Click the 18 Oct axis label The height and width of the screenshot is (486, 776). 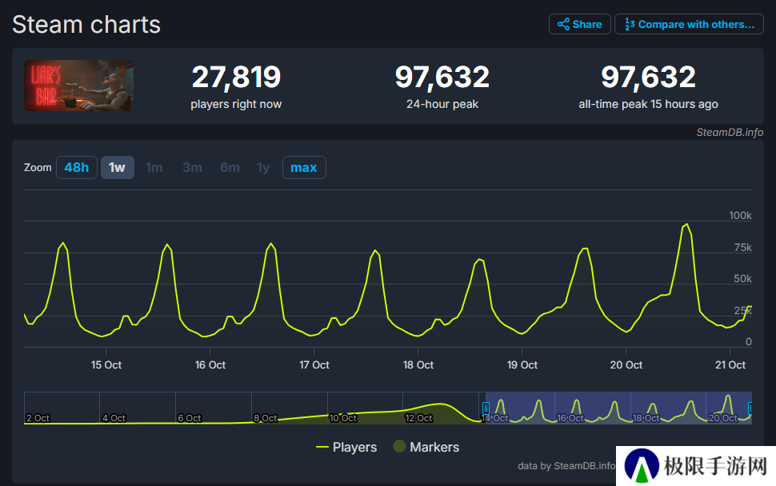tap(418, 364)
